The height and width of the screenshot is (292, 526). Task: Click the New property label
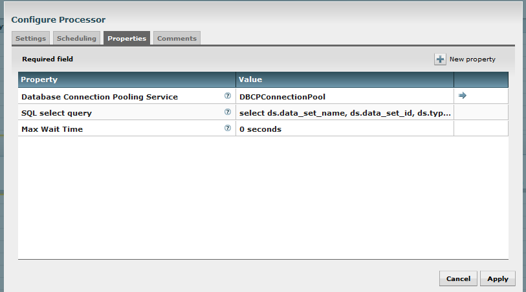click(x=472, y=59)
